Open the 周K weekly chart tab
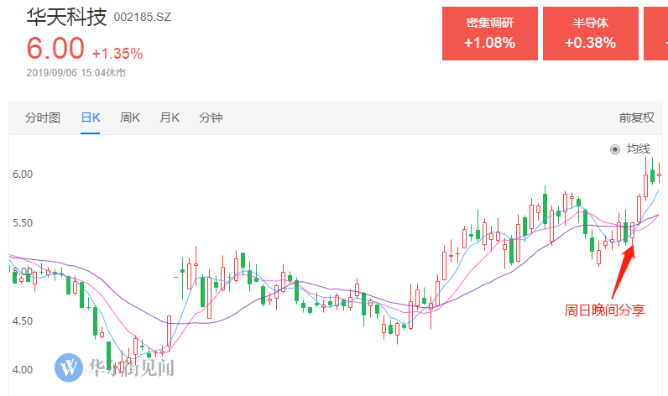 pos(130,117)
